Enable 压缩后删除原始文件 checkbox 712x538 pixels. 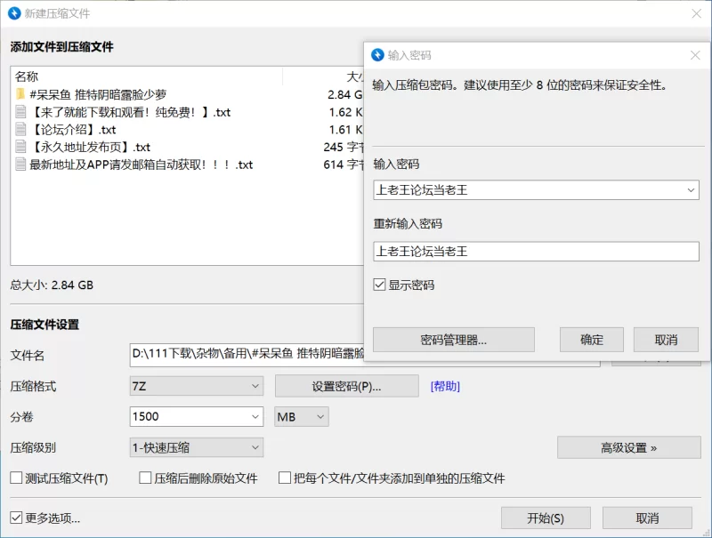click(145, 478)
